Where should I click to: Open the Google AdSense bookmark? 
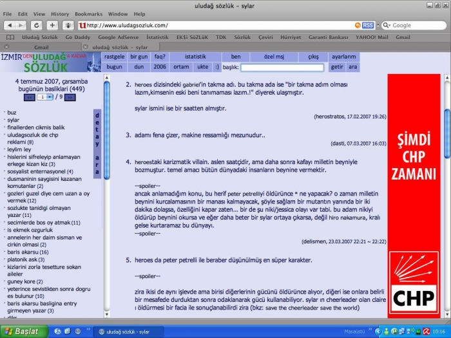[x=118, y=37]
